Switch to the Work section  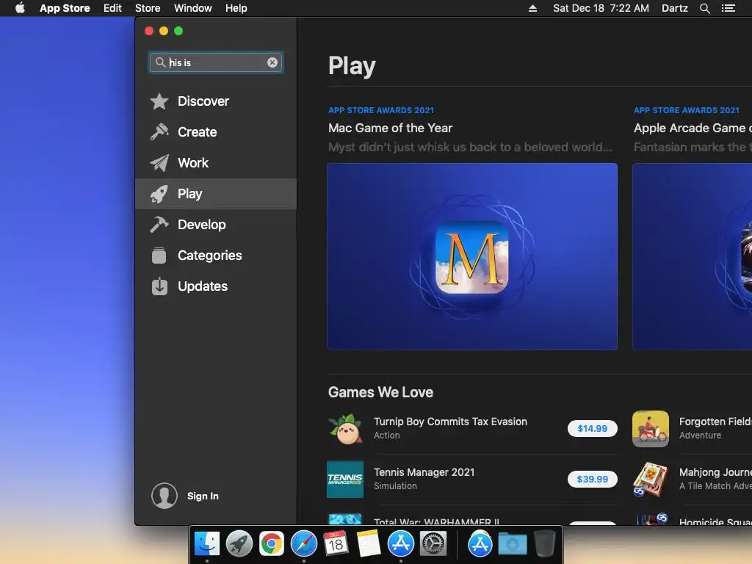pyautogui.click(x=216, y=162)
